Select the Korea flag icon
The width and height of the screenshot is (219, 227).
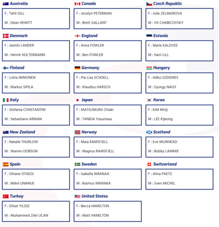(149, 100)
